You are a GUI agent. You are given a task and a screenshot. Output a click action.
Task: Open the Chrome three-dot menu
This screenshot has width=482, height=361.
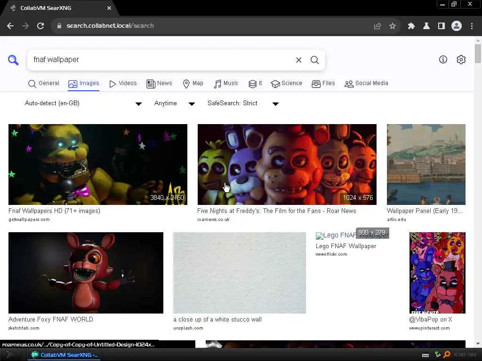(472, 26)
